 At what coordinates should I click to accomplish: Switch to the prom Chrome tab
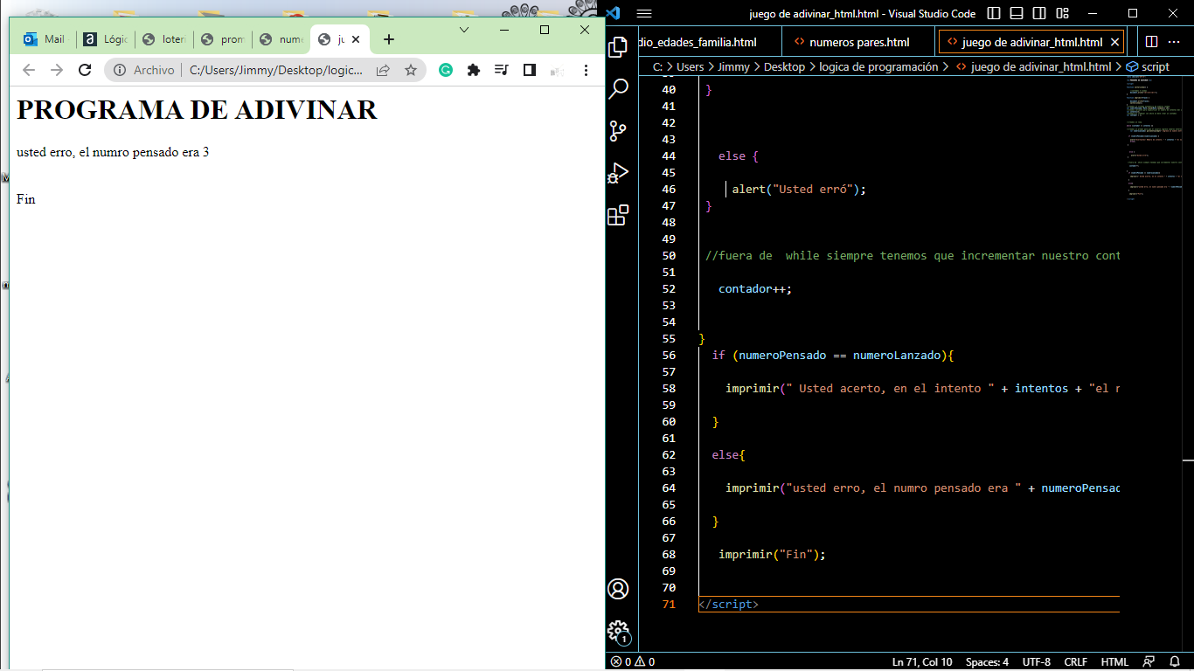click(223, 39)
